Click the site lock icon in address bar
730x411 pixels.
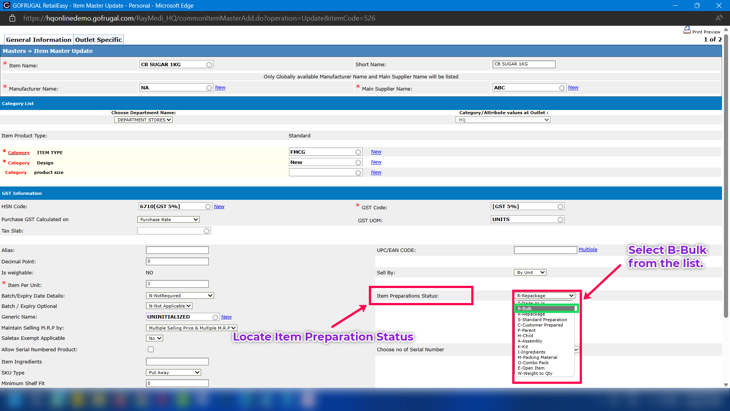click(x=12, y=18)
